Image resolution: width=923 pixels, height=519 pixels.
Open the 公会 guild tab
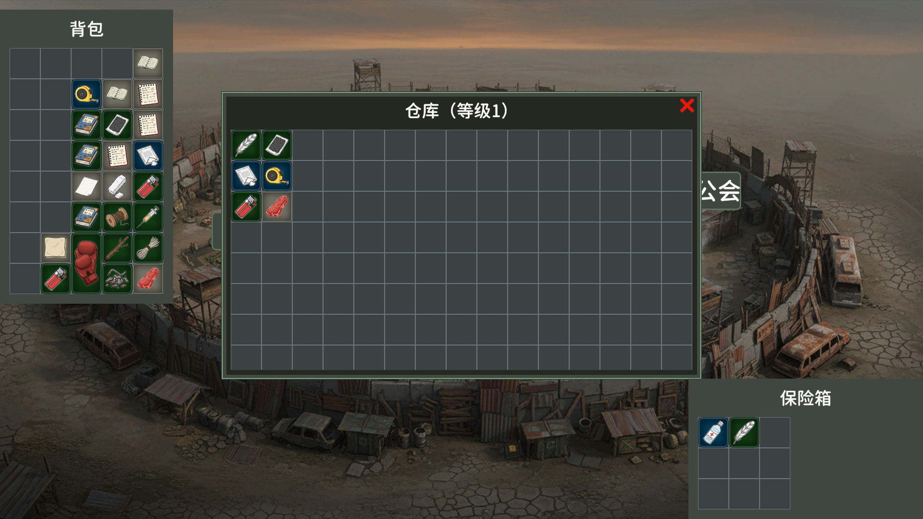720,191
